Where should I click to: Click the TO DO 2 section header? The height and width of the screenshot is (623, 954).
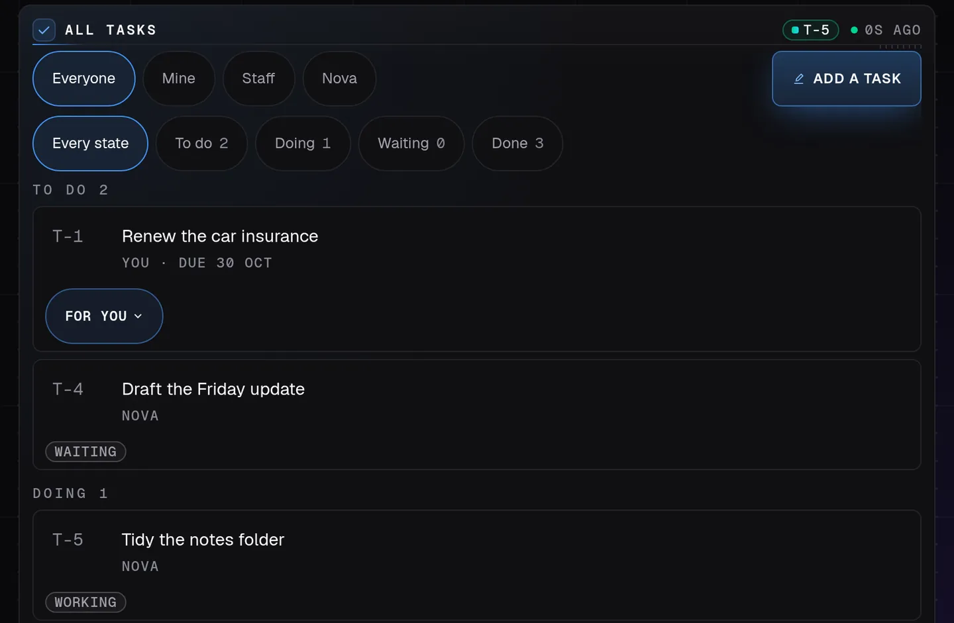[x=70, y=190]
